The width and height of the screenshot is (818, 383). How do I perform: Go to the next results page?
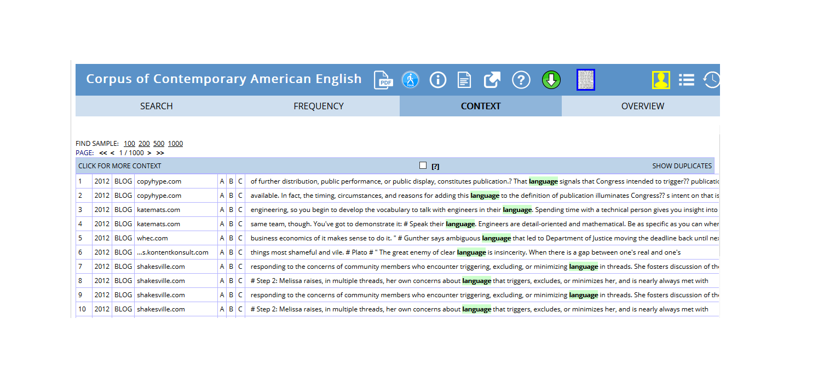[x=149, y=153]
